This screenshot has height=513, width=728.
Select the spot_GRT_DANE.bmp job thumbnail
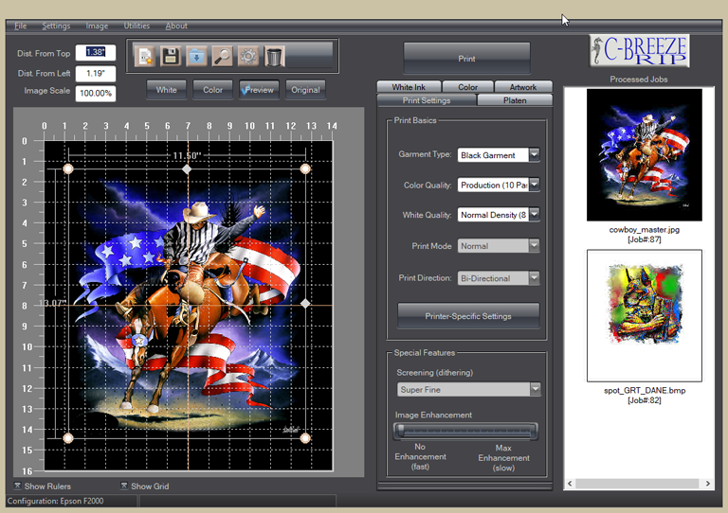[x=644, y=315]
